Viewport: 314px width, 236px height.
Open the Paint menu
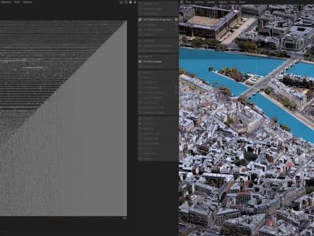pos(17,2)
